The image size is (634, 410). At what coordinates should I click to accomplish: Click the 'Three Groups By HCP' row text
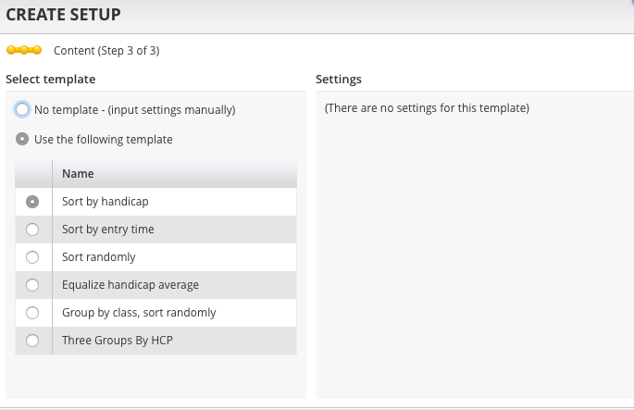pos(117,341)
